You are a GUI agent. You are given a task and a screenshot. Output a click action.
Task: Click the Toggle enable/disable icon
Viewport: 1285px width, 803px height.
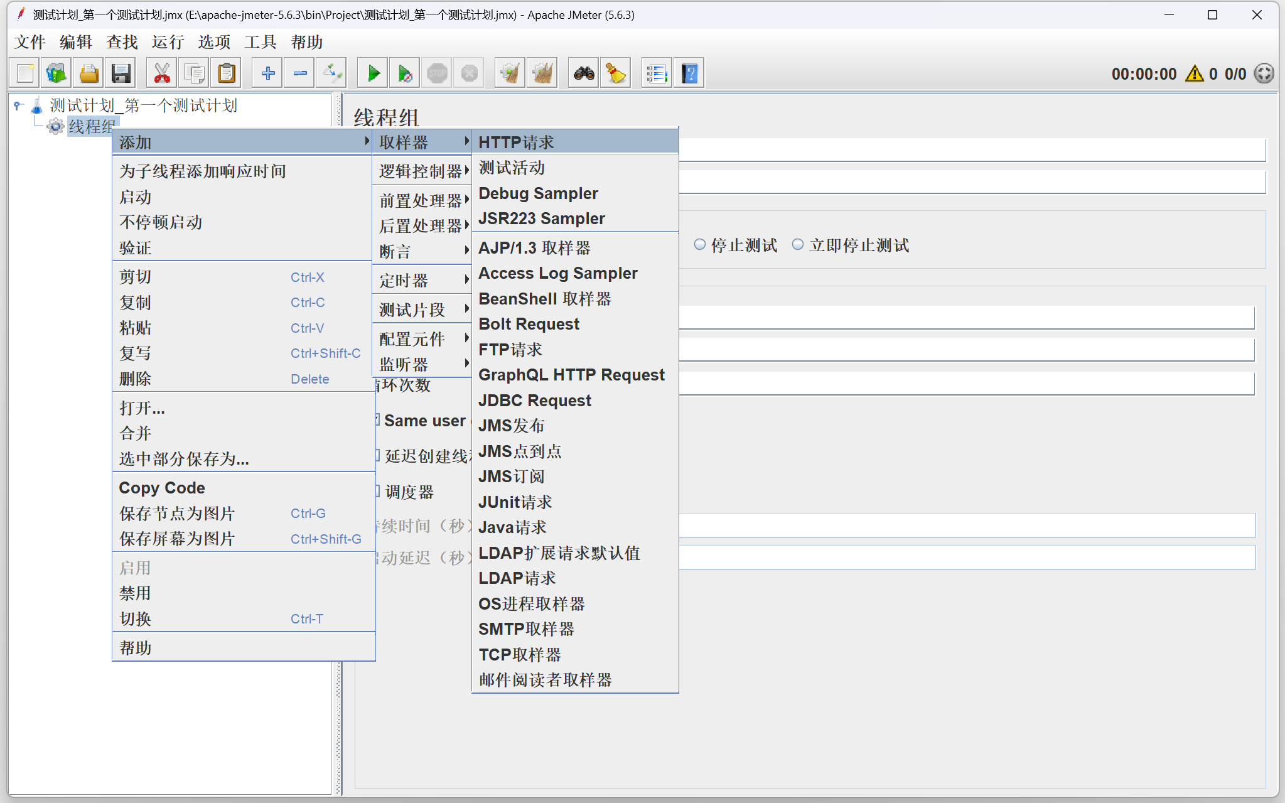331,73
